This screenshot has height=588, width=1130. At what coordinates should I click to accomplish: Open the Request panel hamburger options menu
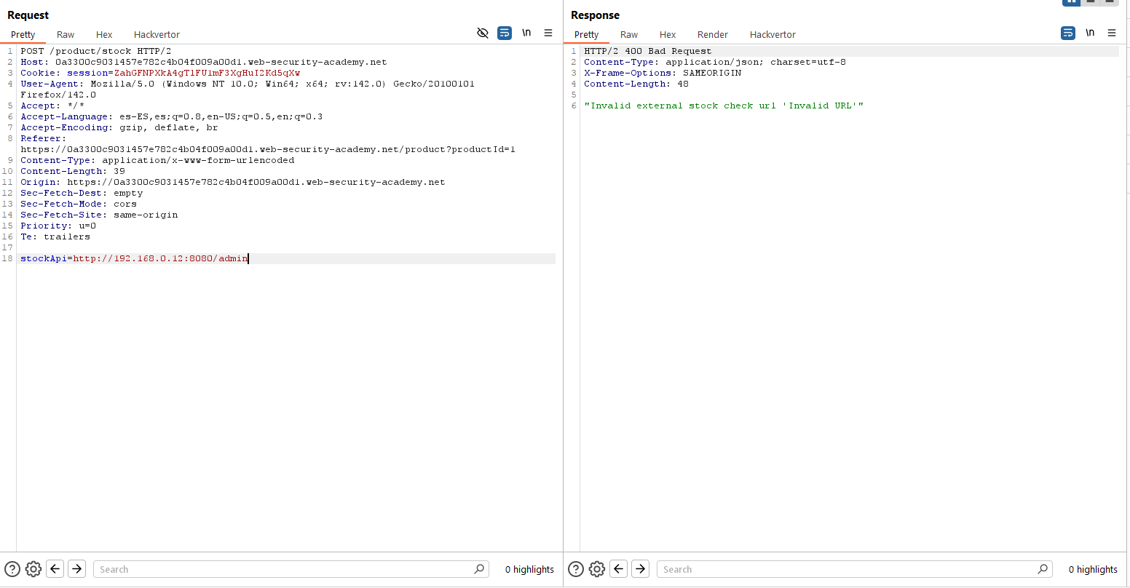coord(548,33)
